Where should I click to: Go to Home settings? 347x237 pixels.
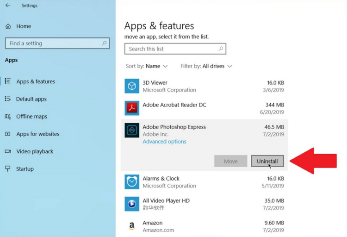24,26
